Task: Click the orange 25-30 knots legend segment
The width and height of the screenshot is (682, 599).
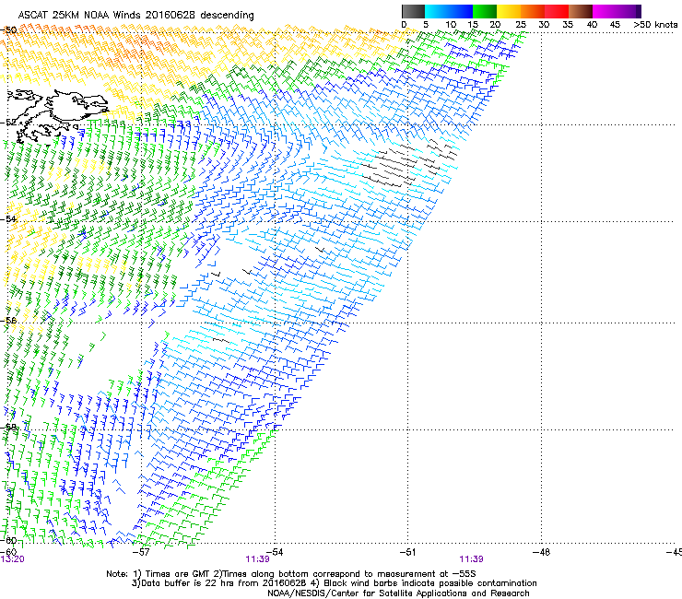Action: pyautogui.click(x=533, y=11)
